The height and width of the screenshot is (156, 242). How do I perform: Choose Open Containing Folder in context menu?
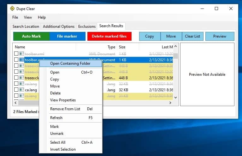[71, 63]
